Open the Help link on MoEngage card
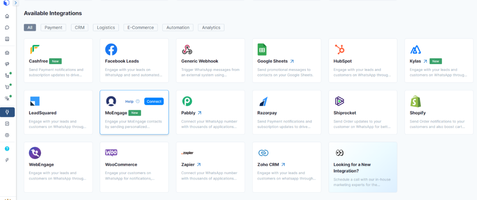Screen dimensions: 477x200 click(129, 102)
